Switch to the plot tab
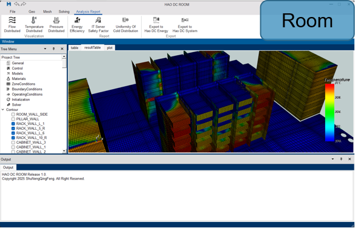The height and width of the screenshot is (228, 355). (109, 48)
